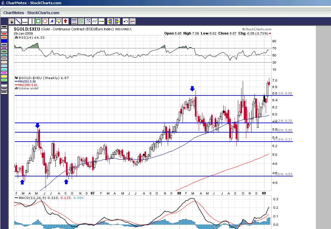Select the yellow callout bubble tool

[x=59, y=21]
